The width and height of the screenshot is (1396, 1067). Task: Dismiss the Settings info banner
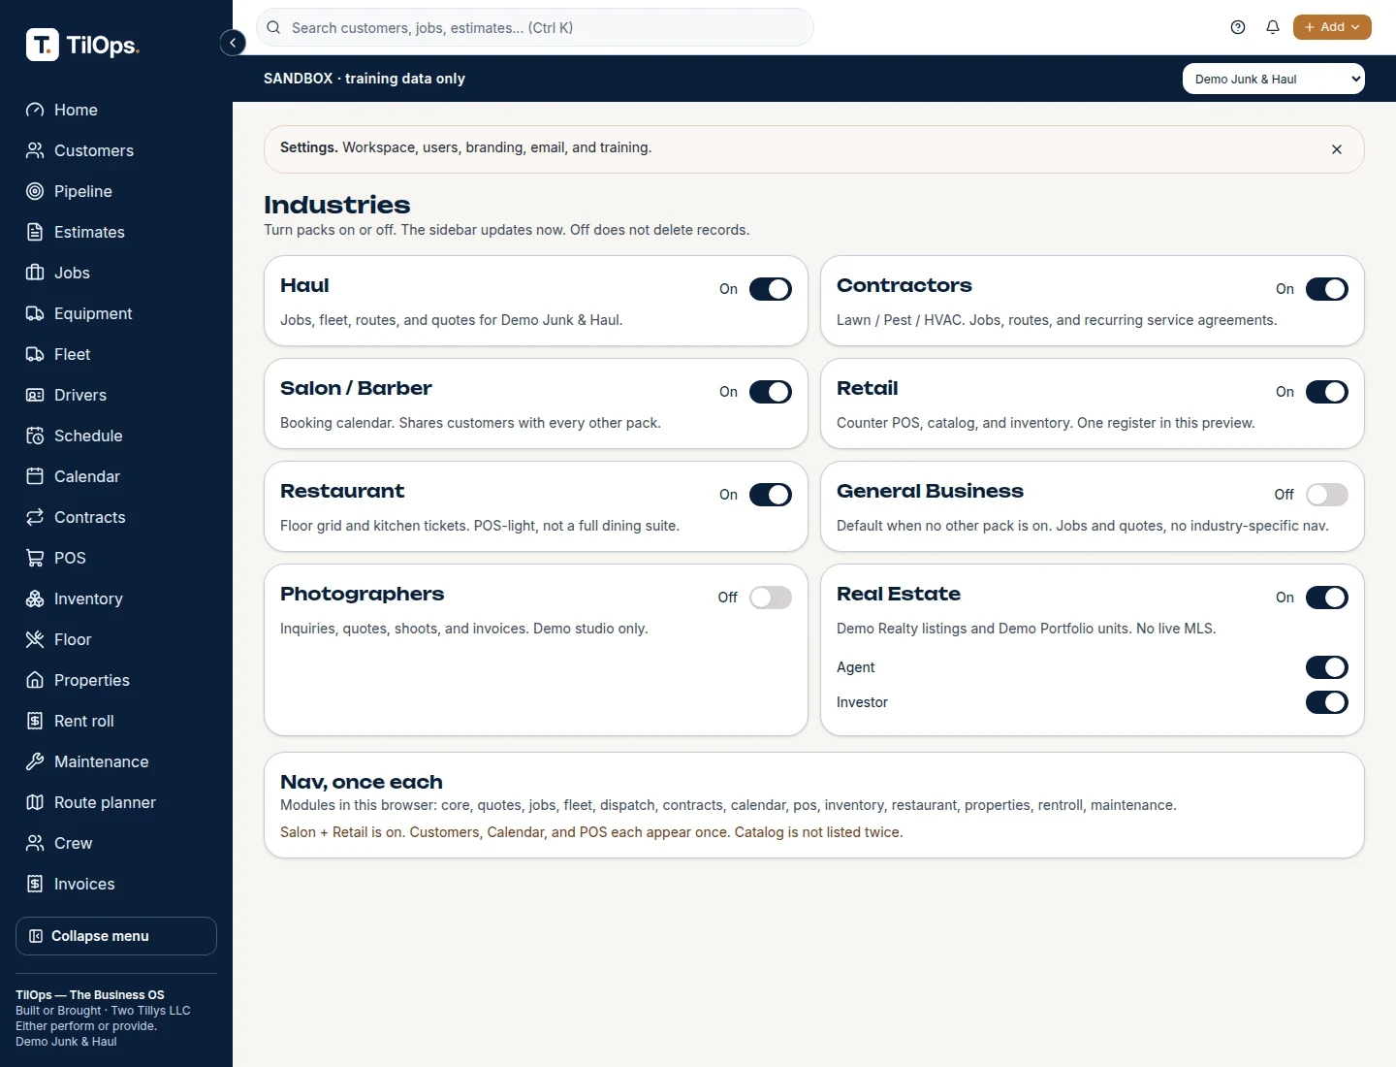tap(1337, 149)
